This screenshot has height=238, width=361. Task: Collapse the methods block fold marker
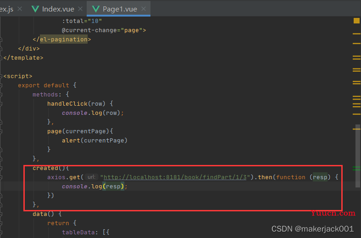pyautogui.click(x=1, y=95)
